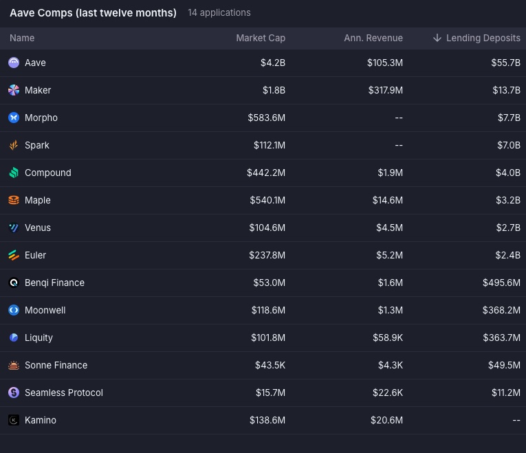
Task: Click the Compound green logo icon
Action: (x=14, y=173)
